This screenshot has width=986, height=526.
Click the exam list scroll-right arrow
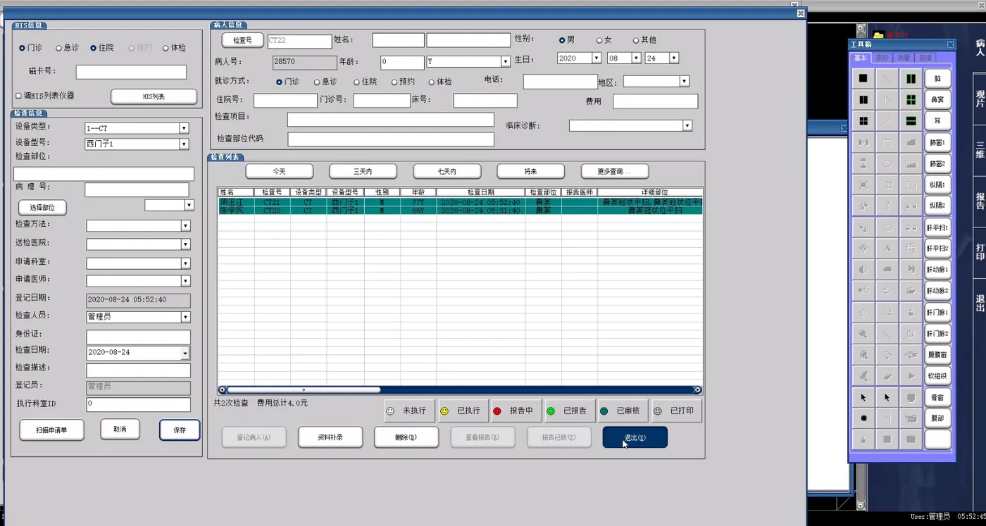(x=698, y=389)
